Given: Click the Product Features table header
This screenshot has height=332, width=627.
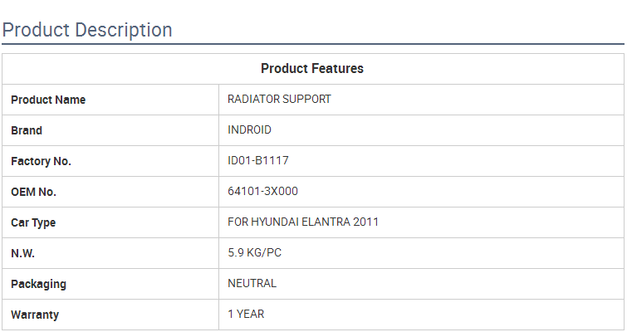Looking at the screenshot, I should click(x=312, y=69).
